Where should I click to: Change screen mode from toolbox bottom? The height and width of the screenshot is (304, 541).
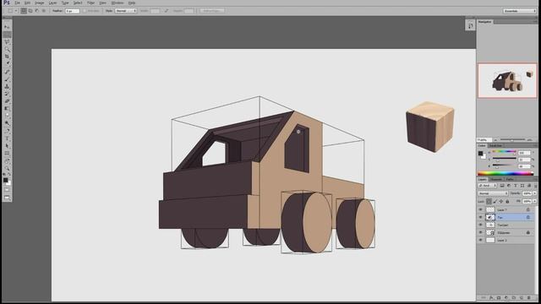[7, 198]
